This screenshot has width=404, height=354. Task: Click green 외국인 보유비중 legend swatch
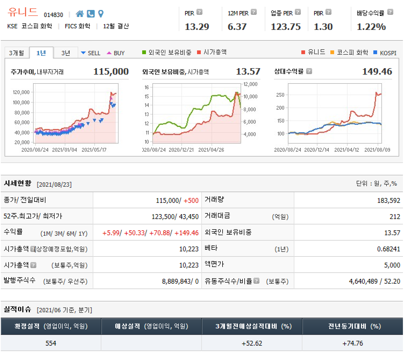(144, 52)
